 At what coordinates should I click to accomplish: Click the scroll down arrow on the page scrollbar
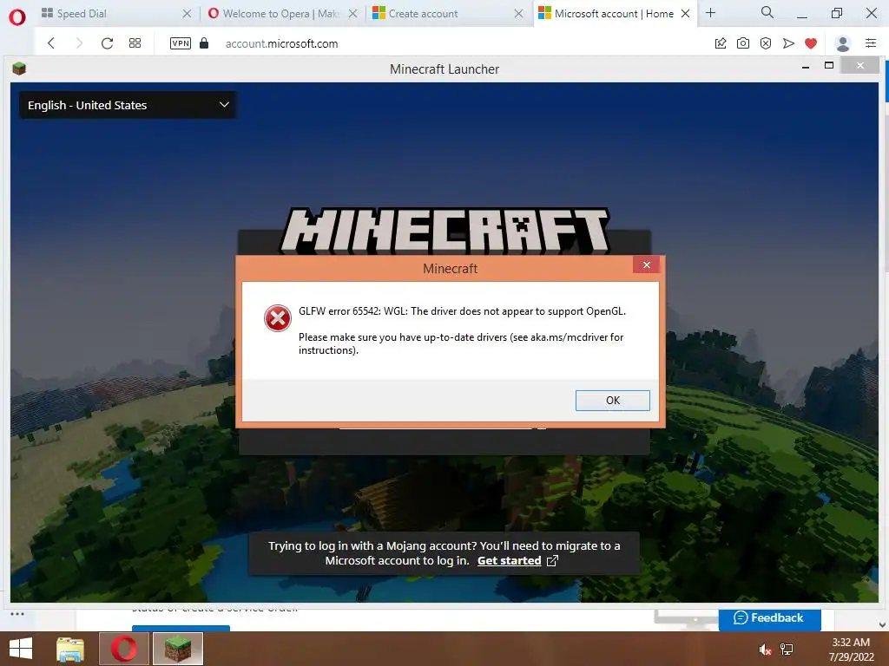[x=882, y=624]
